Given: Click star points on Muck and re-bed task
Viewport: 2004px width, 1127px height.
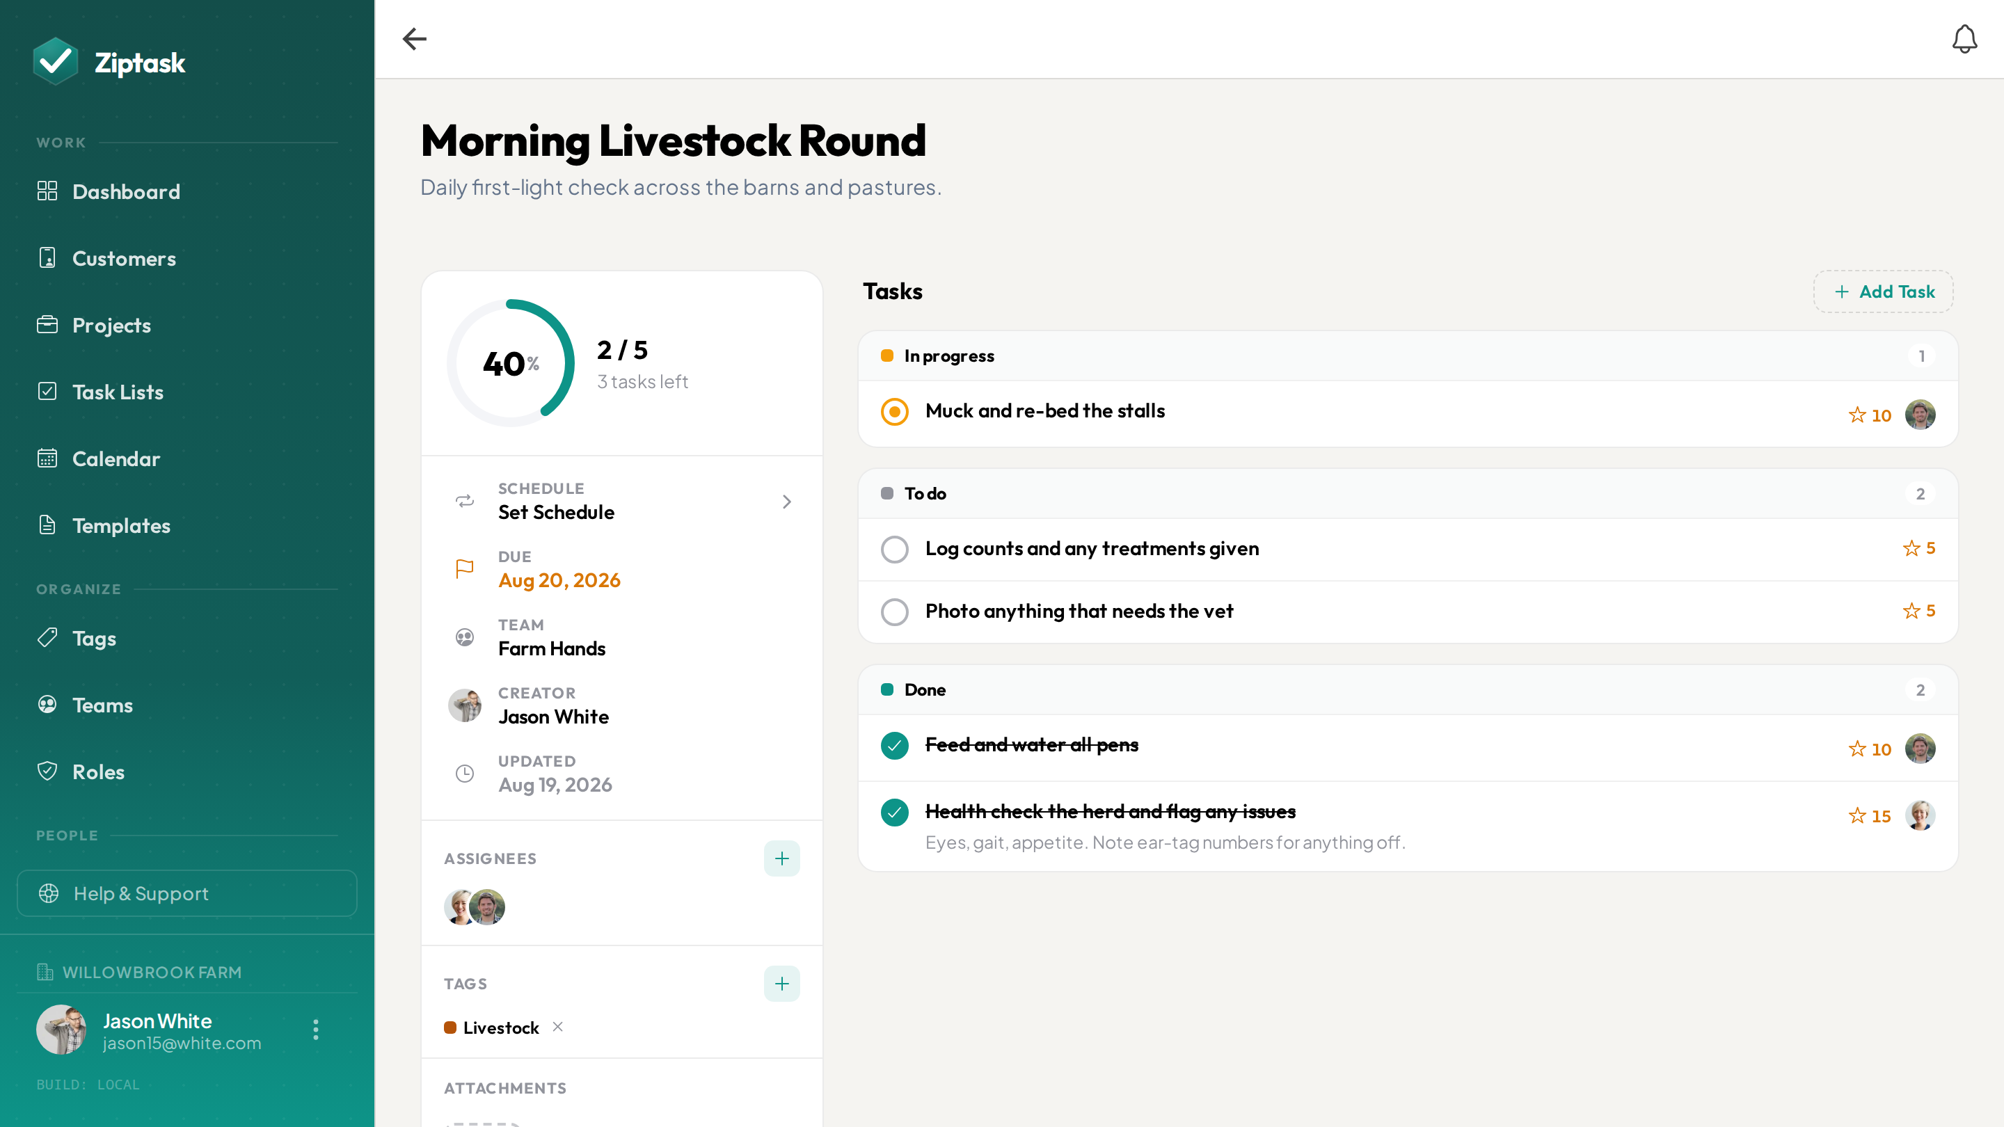Looking at the screenshot, I should pos(1870,415).
